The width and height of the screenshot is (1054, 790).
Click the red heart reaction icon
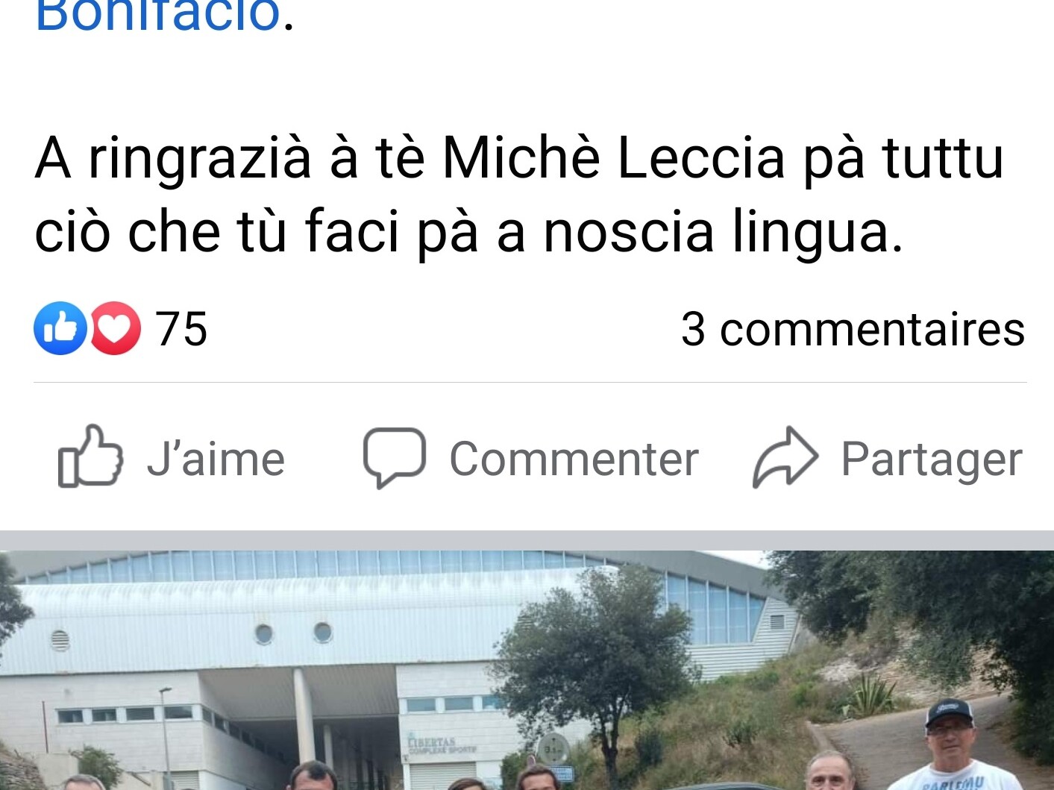coord(116,328)
